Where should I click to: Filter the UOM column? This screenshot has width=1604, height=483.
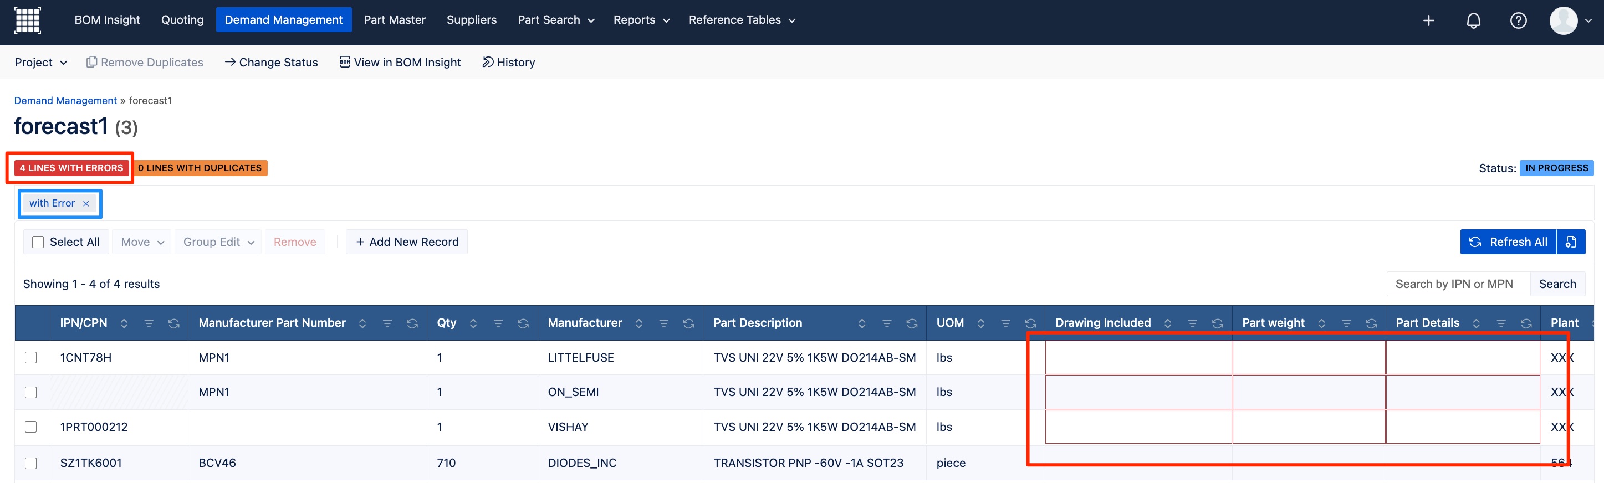1005,323
